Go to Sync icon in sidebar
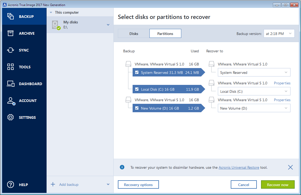 (x=11, y=50)
